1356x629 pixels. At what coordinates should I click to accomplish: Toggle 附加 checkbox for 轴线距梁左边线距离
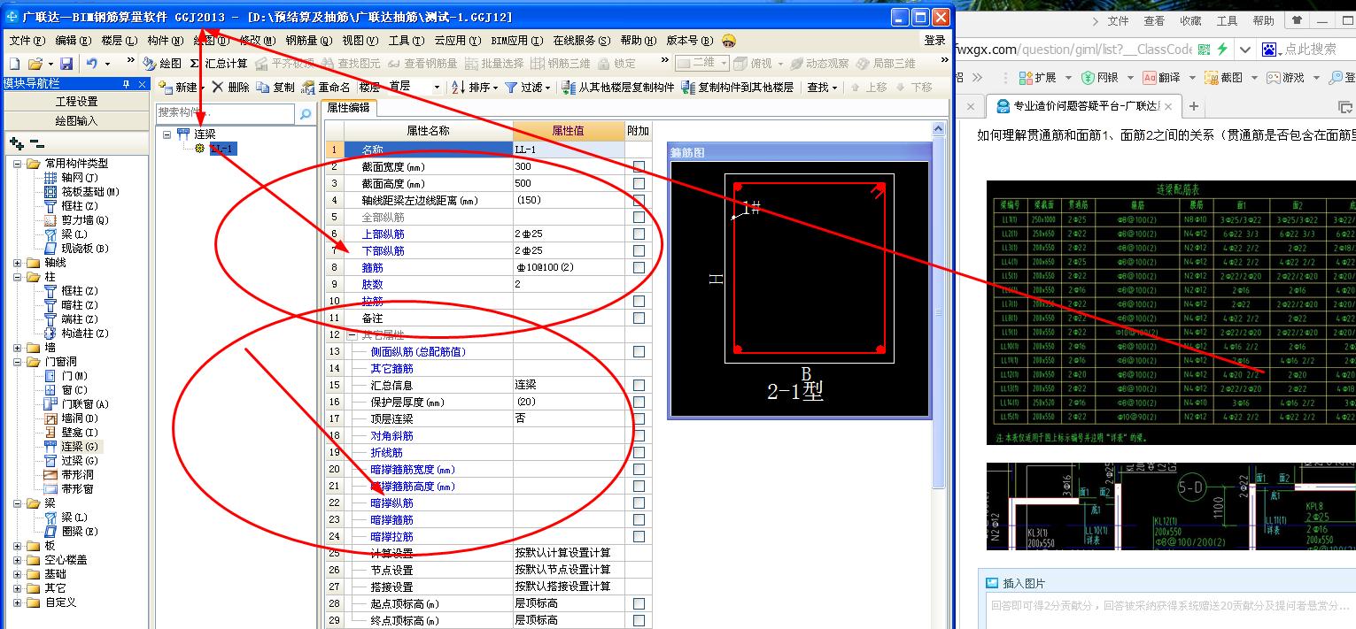click(x=639, y=200)
